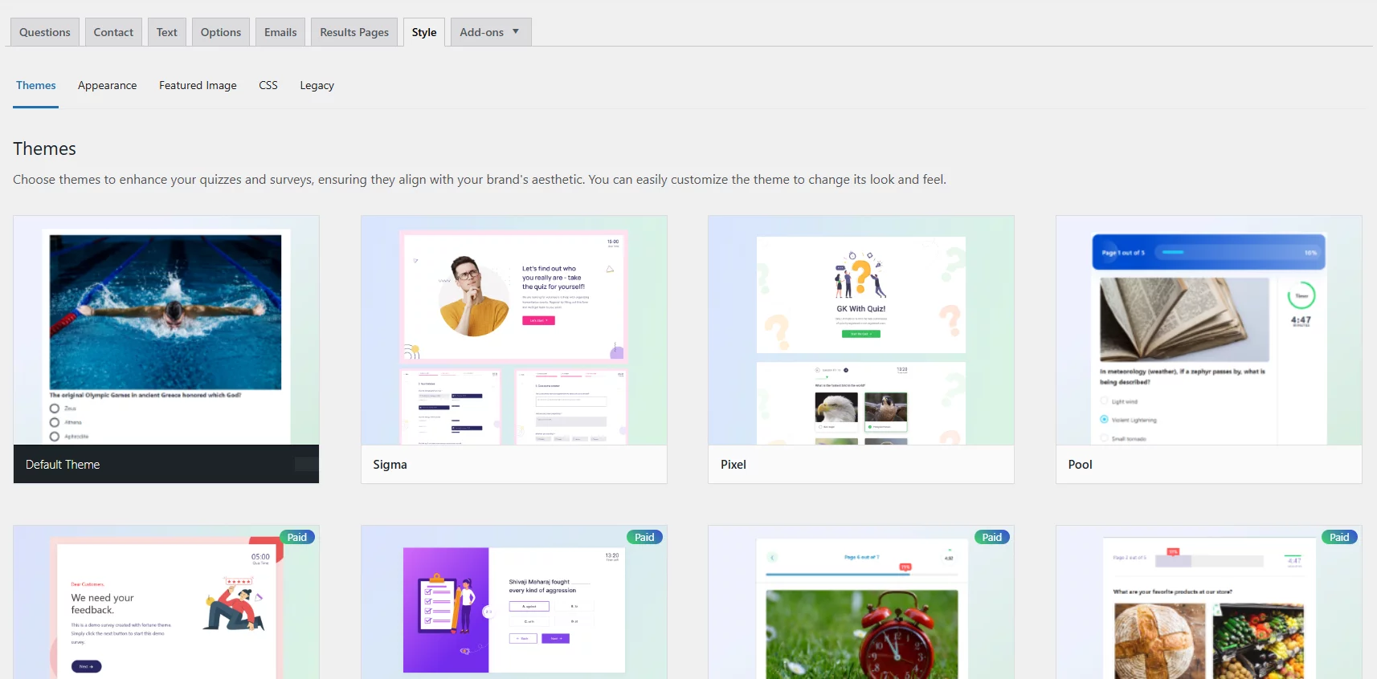Choose the Sigma theme preview
The image size is (1377, 679).
[514, 331]
